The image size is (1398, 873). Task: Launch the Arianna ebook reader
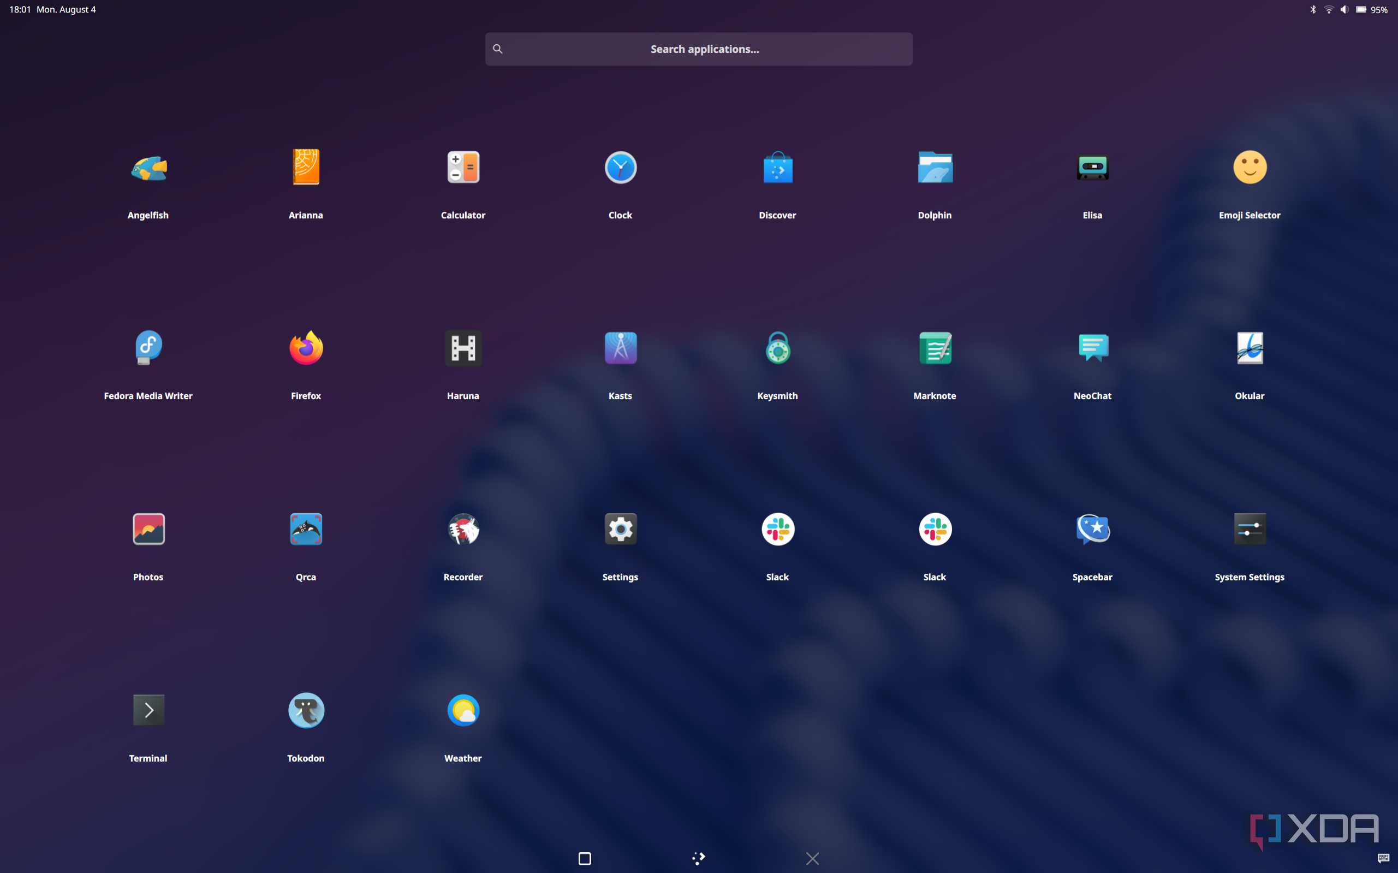[306, 168]
